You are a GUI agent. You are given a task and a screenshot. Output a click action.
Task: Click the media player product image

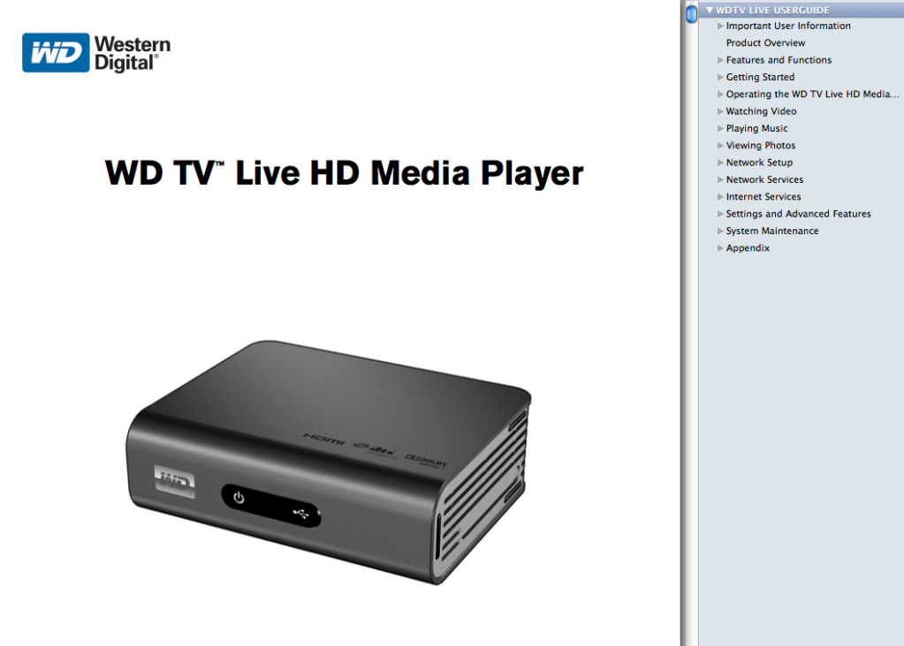(x=329, y=462)
